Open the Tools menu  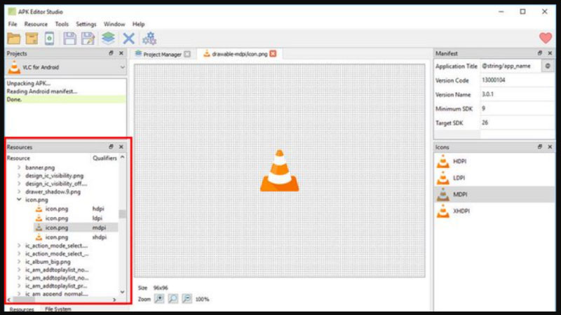[x=62, y=24]
